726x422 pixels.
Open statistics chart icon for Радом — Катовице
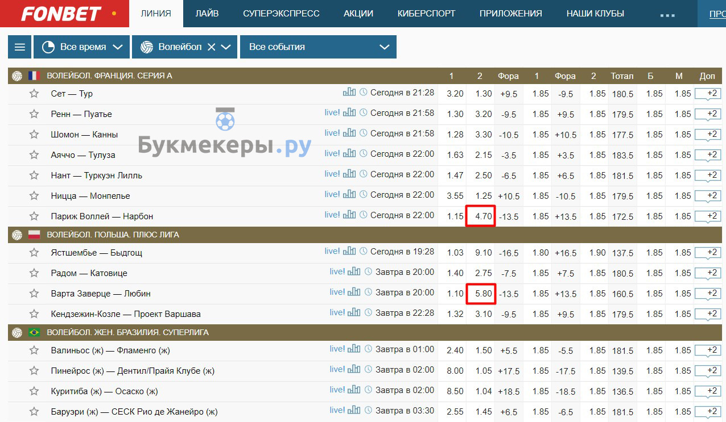354,272
